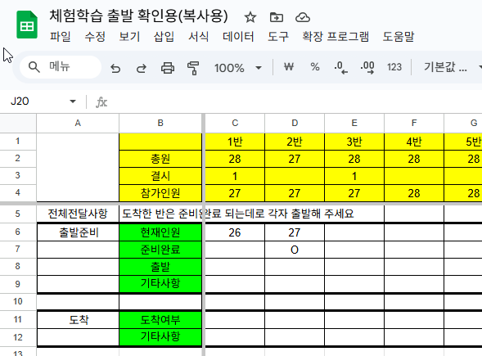This screenshot has width=482, height=356.
Task: Click the document title text
Action: click(138, 16)
